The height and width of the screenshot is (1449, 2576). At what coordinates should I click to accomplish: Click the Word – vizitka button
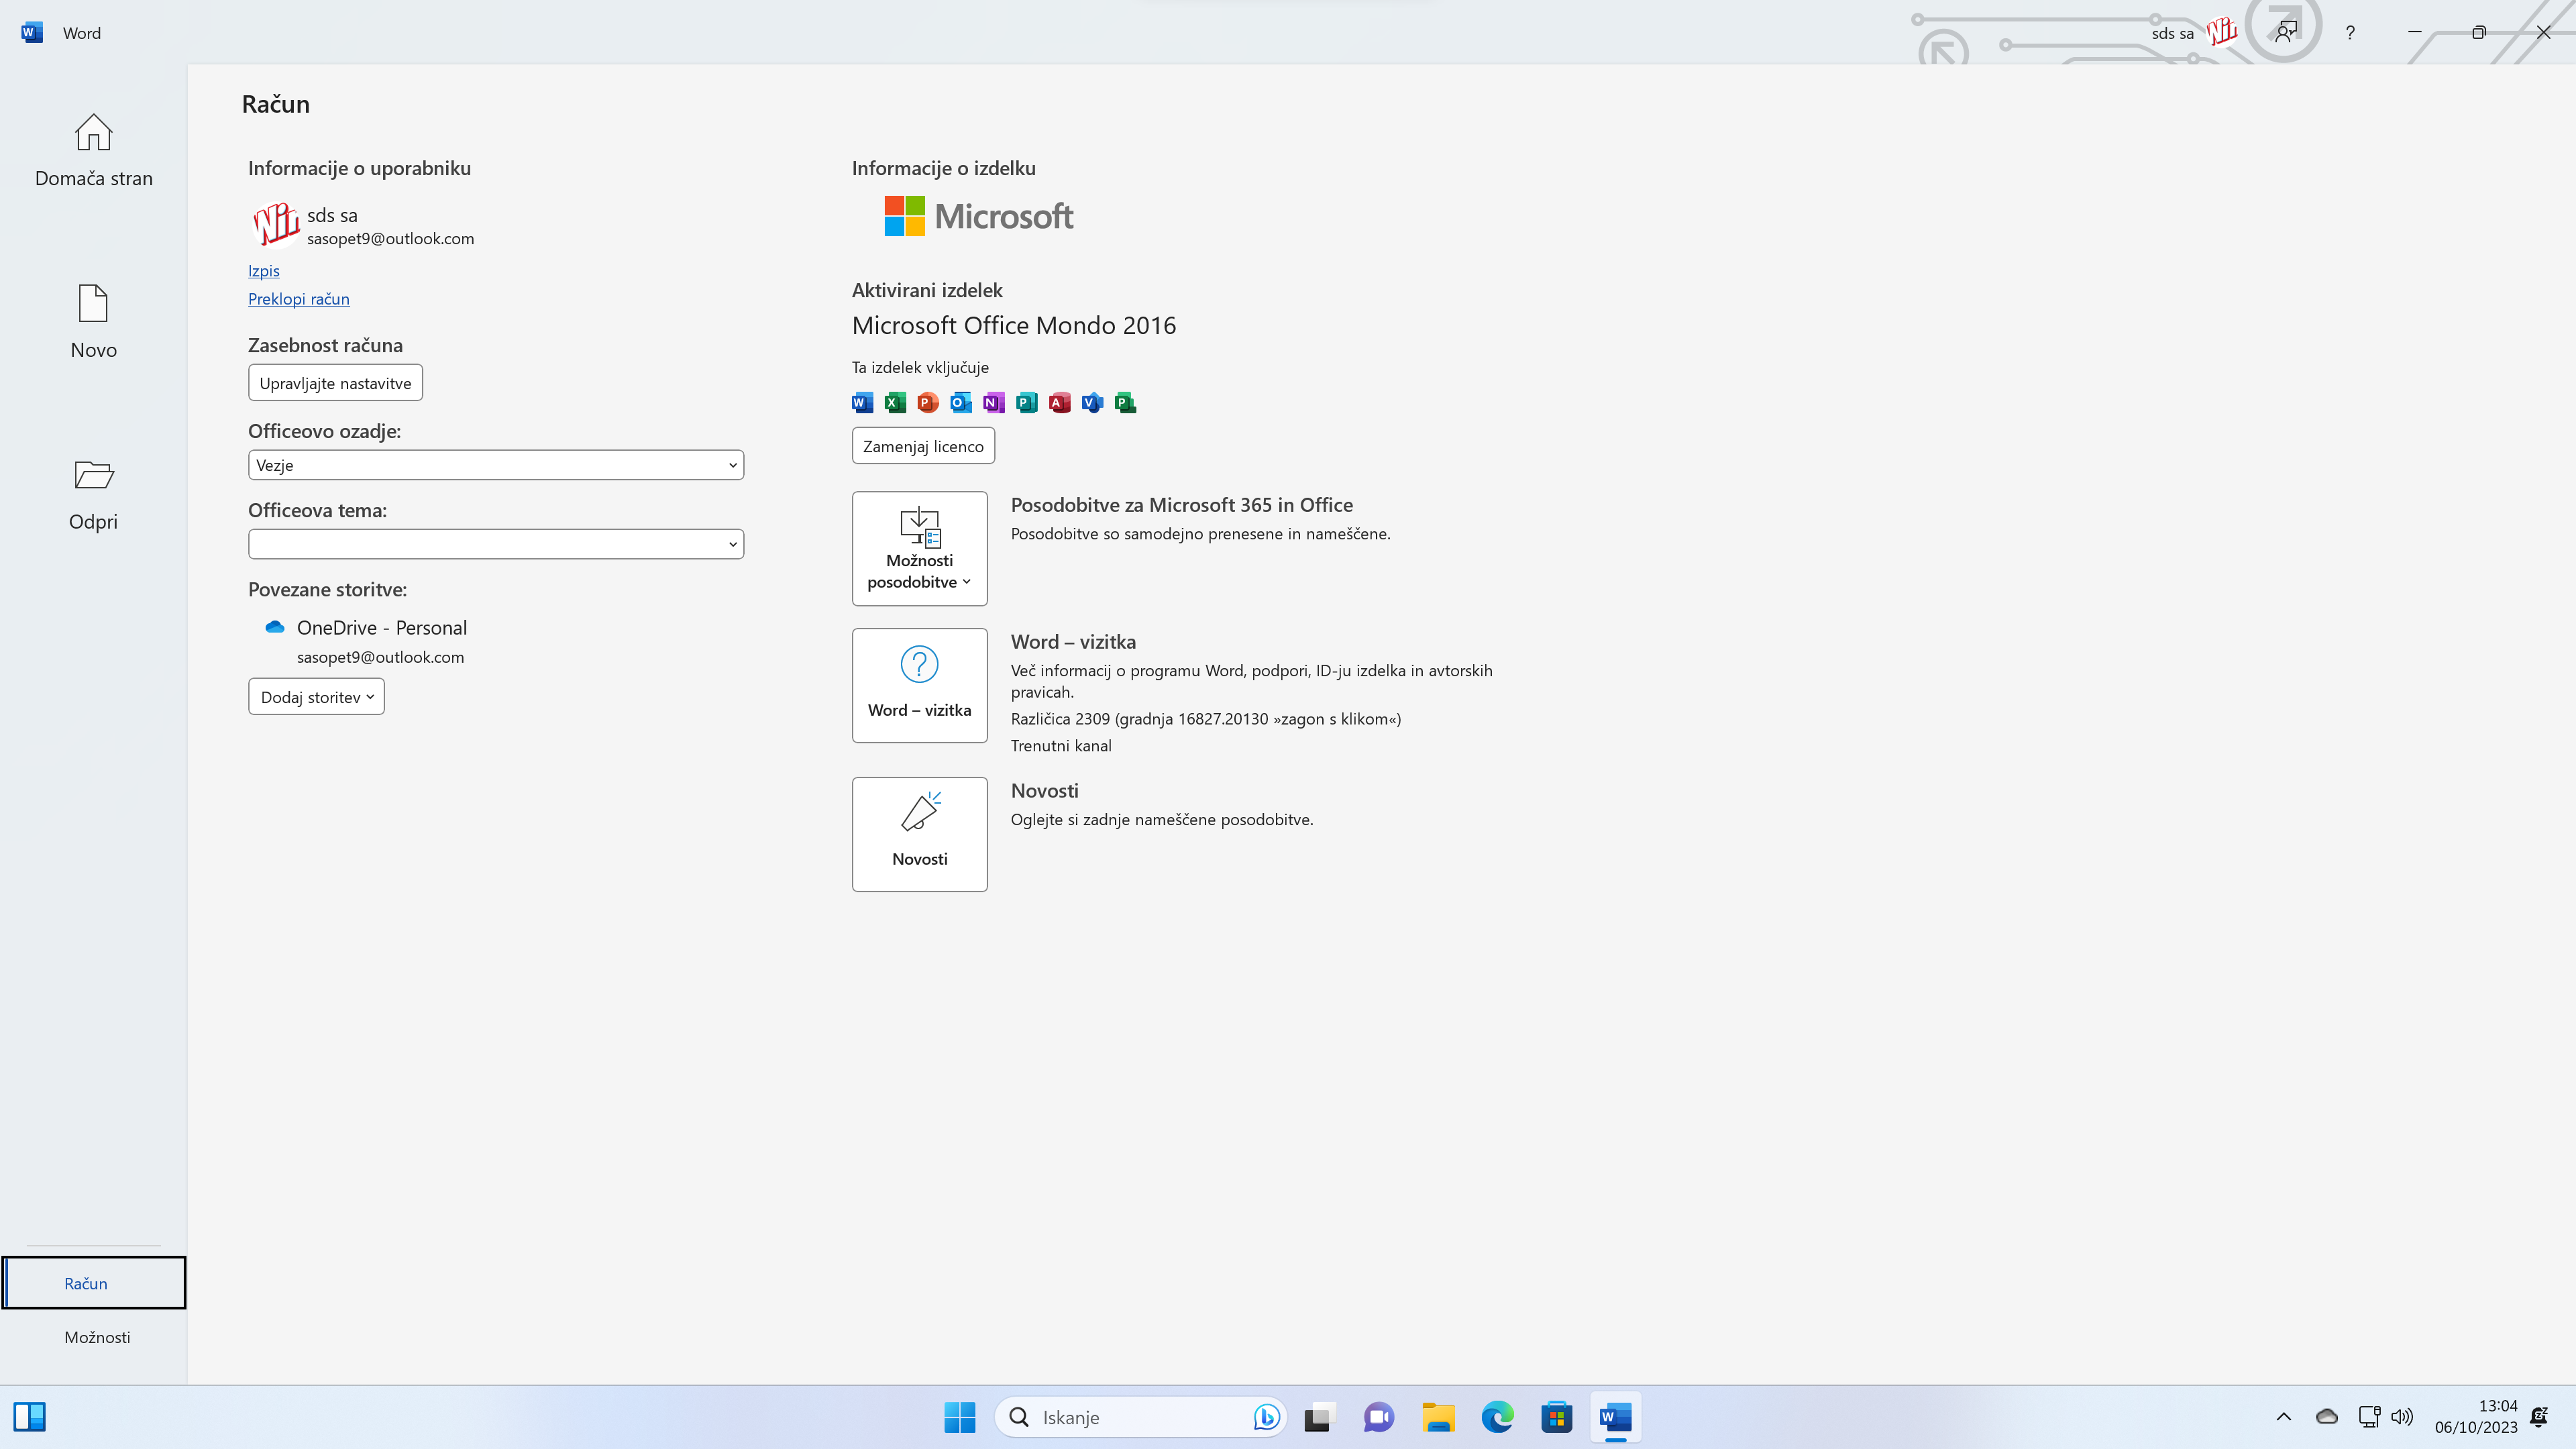[920, 685]
